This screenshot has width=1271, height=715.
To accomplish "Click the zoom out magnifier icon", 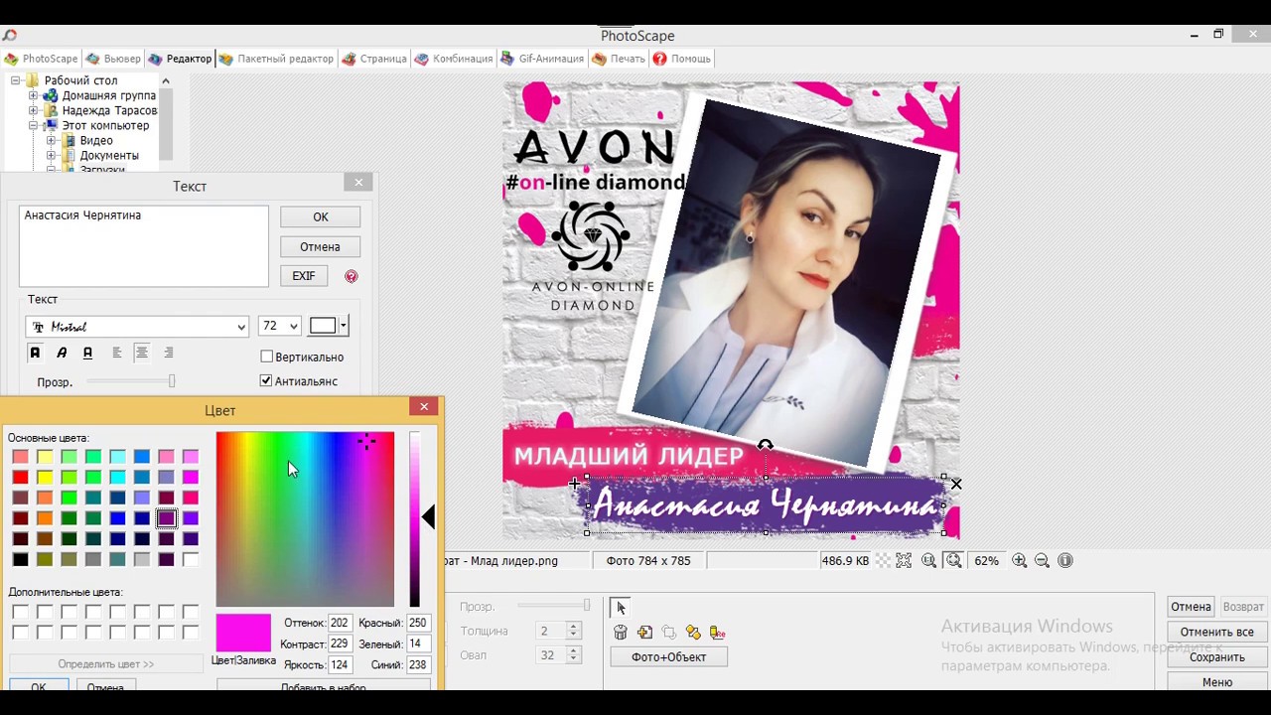I will (x=1042, y=560).
